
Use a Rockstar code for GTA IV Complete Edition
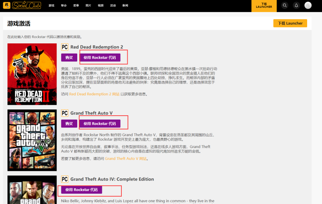82,190
